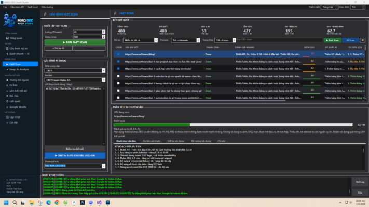Open the Tệp menu
Screen dimensions: 369x207
5,7
